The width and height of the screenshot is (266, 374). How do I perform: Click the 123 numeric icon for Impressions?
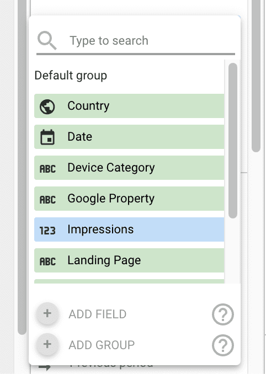pyautogui.click(x=47, y=231)
